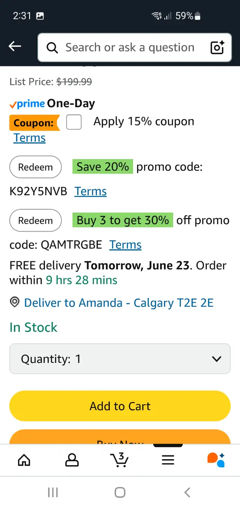Image resolution: width=240 pixels, height=508 pixels.
Task: Change address via Deliver to Amanda link
Action: point(119,303)
